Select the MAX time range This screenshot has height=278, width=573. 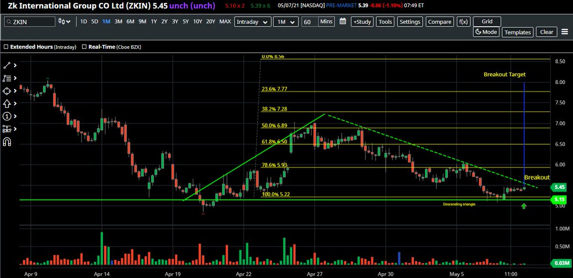[225, 21]
